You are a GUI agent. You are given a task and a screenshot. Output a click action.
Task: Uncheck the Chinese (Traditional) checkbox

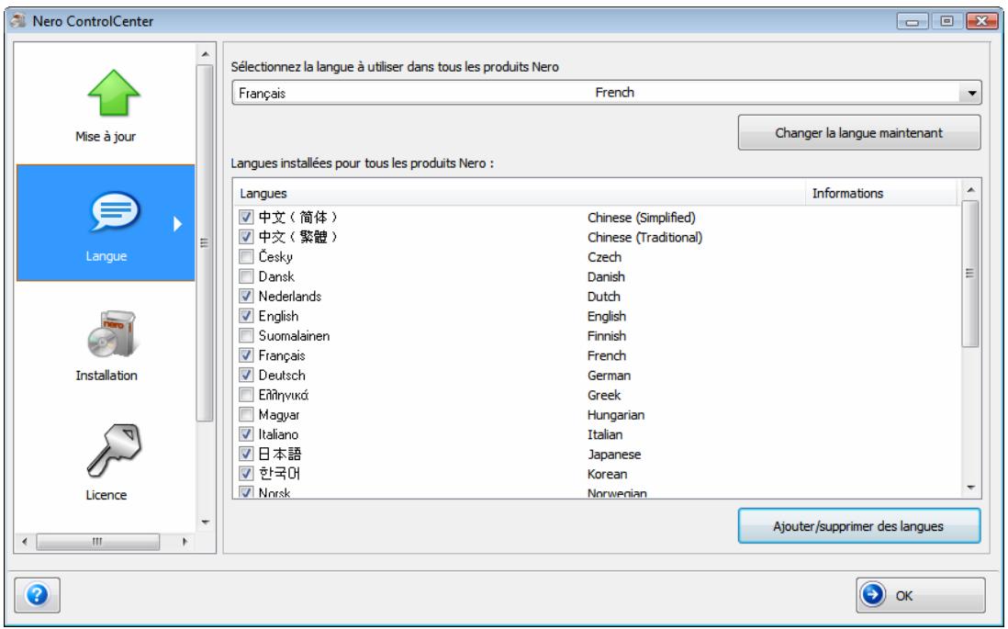[245, 237]
